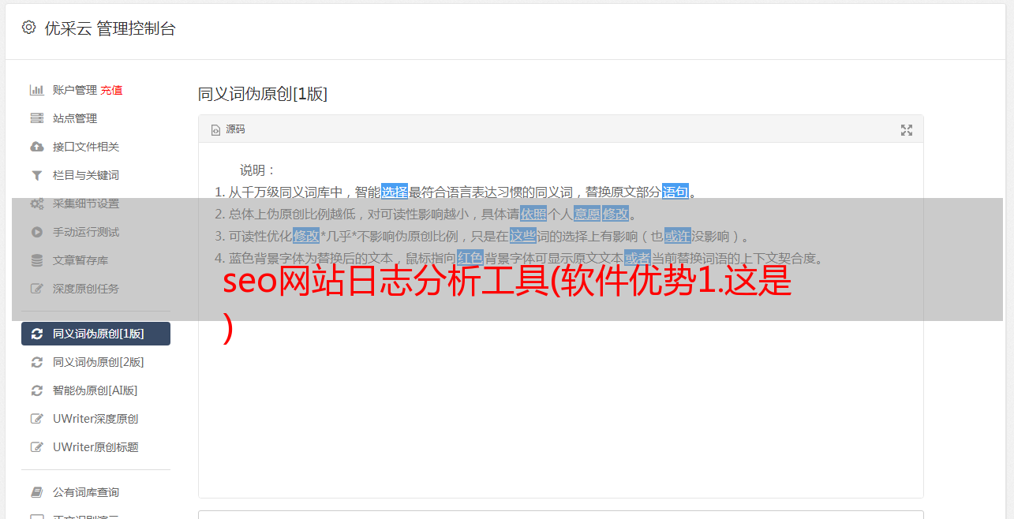Open 接口文件相关 cloud upload icon

[36, 147]
